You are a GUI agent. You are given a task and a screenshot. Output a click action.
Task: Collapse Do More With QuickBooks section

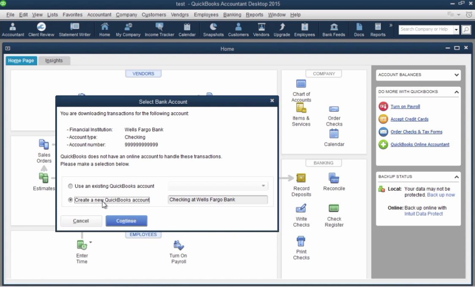456,92
